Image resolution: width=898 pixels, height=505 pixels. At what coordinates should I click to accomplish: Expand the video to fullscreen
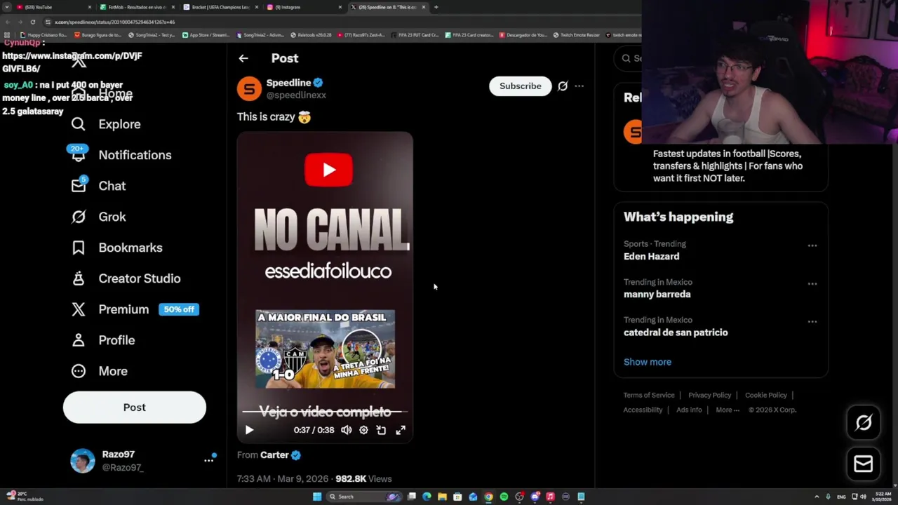click(401, 430)
